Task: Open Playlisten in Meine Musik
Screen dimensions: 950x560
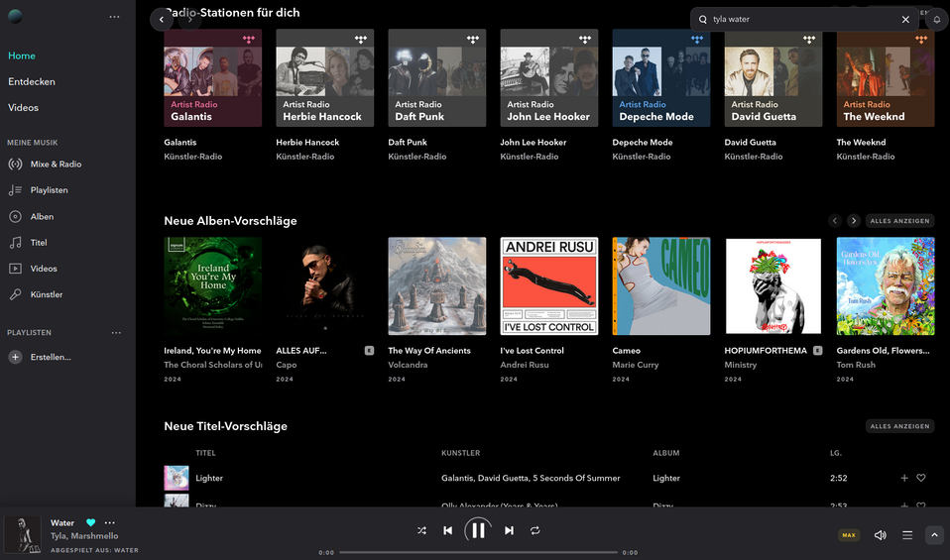Action: coord(49,190)
